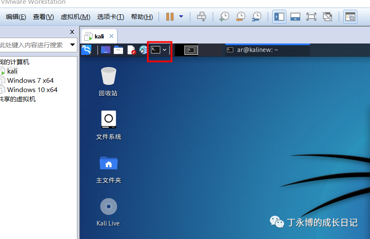This screenshot has height=239, width=370.
Task: Open the 主文件夹 home folder icon
Action: click(109, 170)
